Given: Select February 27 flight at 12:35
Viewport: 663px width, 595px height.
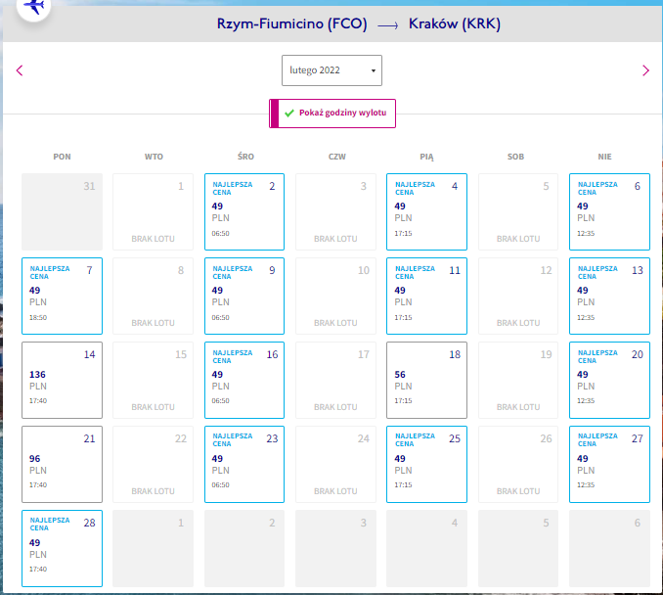Looking at the screenshot, I should pyautogui.click(x=609, y=464).
